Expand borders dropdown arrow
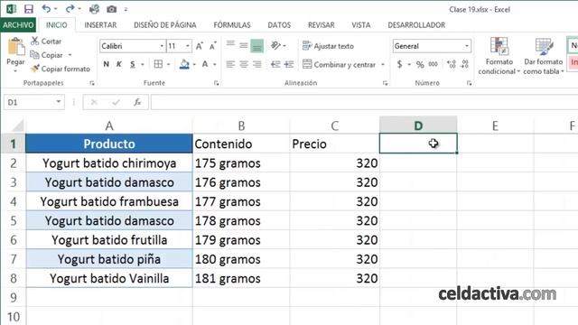This screenshot has height=325, width=578. pos(169,64)
